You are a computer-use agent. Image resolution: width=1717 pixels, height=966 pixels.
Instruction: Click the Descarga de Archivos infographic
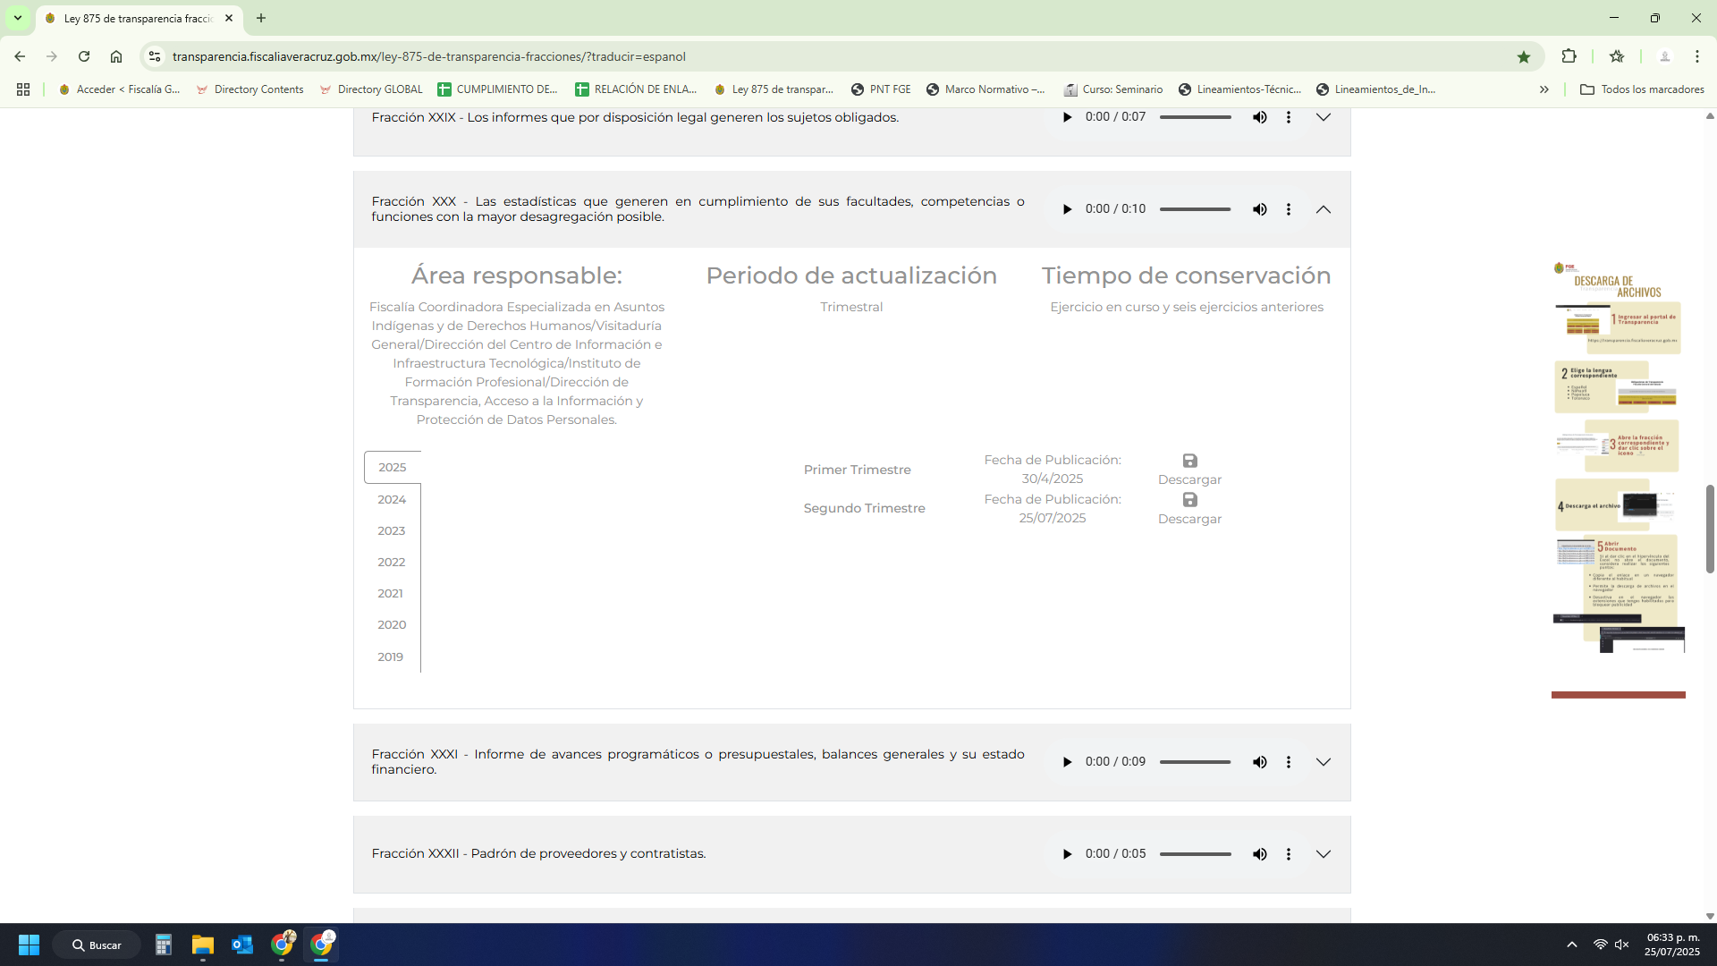click(x=1619, y=456)
